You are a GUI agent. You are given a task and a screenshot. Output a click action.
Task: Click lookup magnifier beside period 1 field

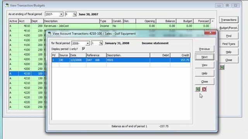click(x=101, y=43)
